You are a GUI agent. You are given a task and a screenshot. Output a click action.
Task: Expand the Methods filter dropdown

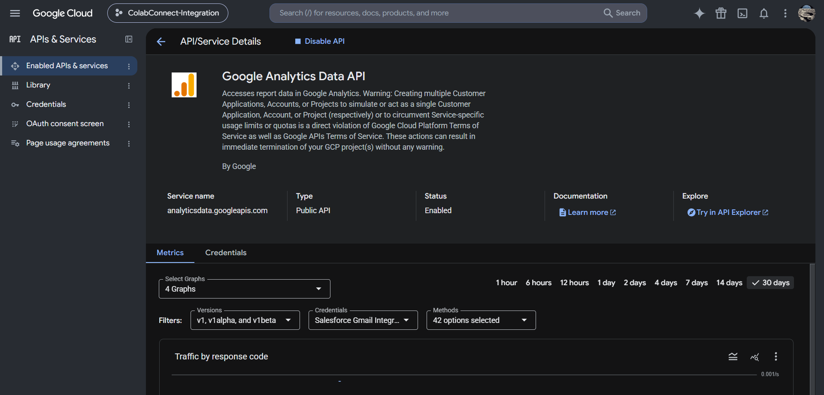(481, 320)
